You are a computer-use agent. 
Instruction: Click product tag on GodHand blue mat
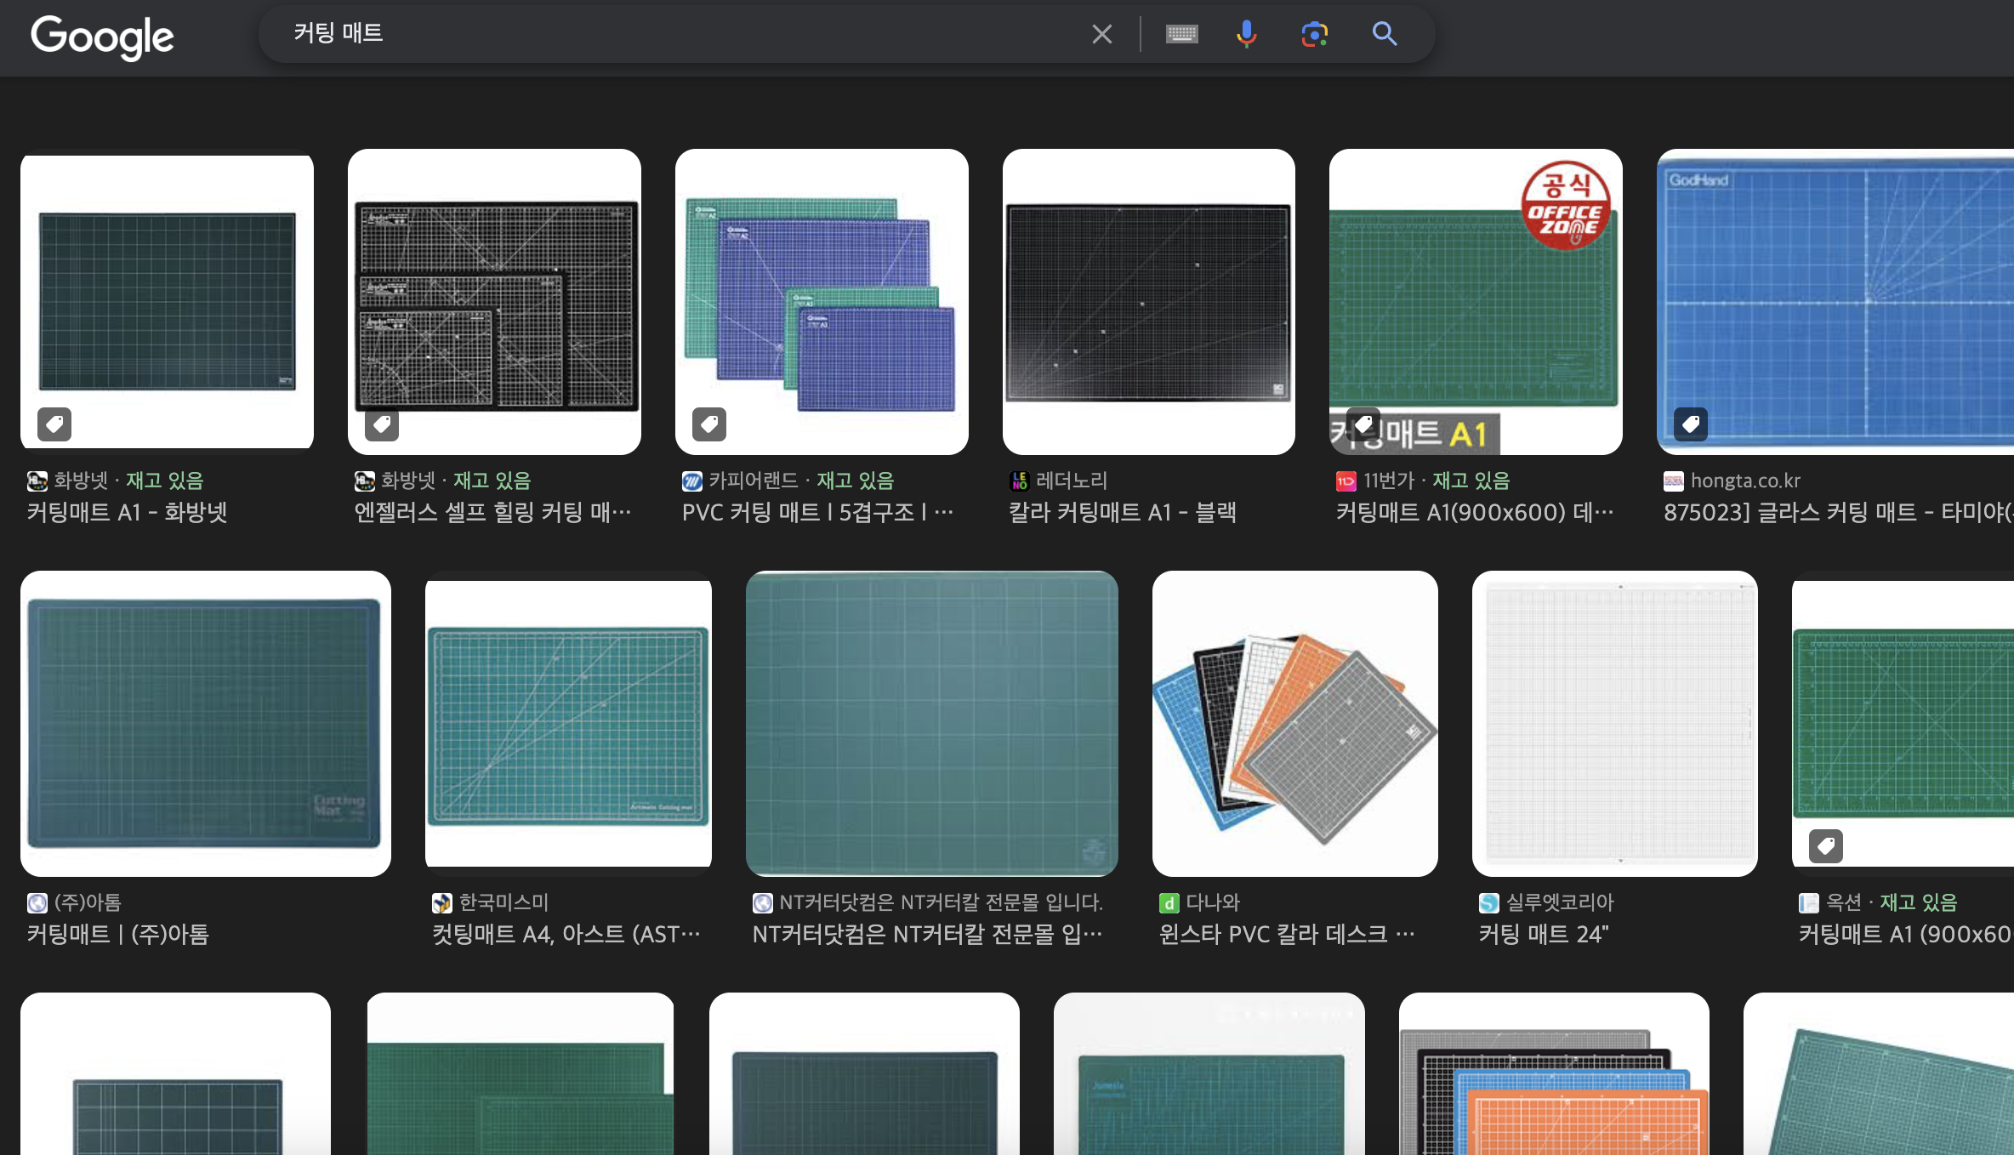pos(1690,424)
